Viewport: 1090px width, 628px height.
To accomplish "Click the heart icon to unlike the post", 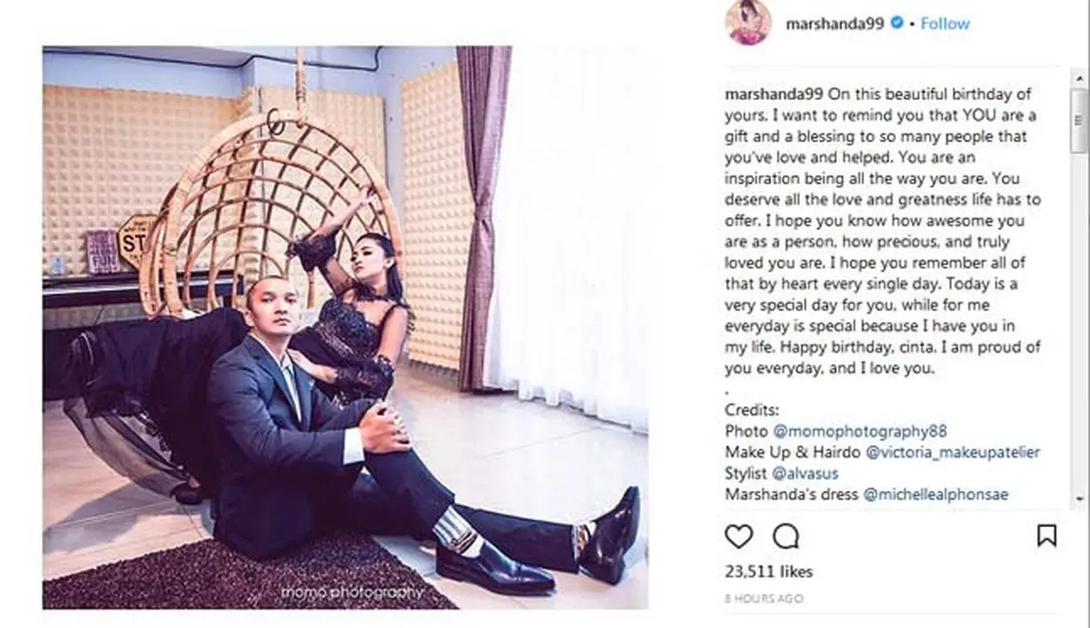I will (x=739, y=536).
